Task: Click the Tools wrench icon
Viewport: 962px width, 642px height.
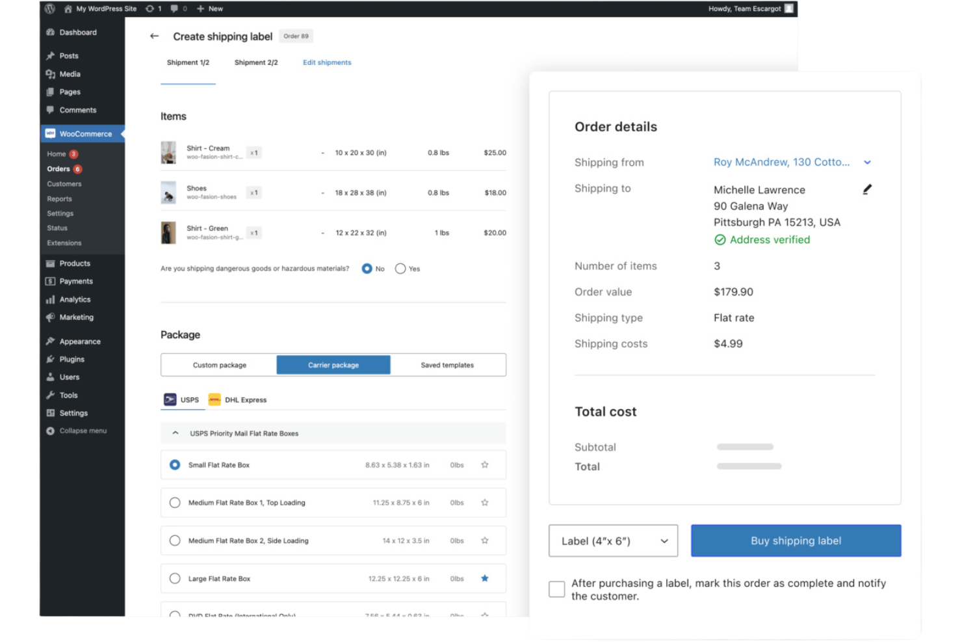Action: pos(51,395)
